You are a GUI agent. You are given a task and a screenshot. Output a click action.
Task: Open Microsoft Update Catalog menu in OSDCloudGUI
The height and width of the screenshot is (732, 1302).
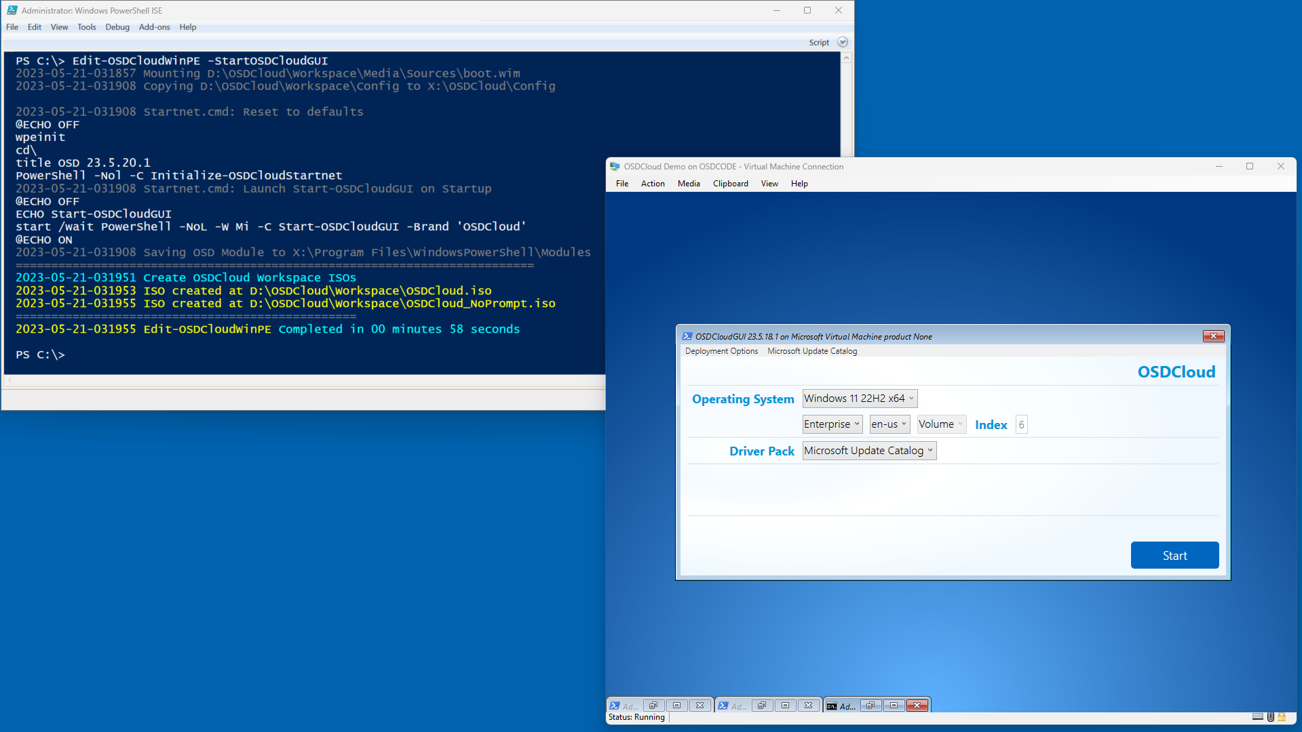pyautogui.click(x=811, y=351)
